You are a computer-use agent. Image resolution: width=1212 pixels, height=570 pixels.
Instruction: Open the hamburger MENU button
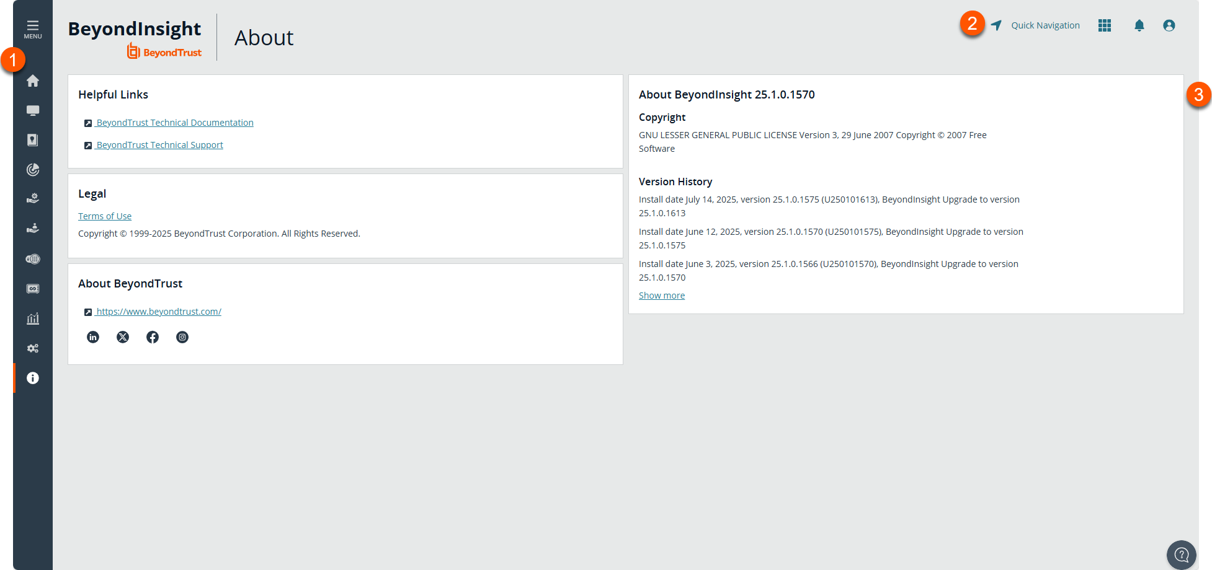click(33, 29)
